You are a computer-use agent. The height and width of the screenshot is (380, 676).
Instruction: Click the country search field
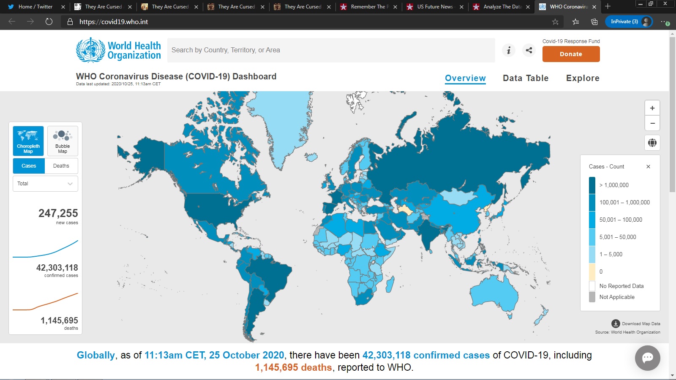[x=331, y=50]
